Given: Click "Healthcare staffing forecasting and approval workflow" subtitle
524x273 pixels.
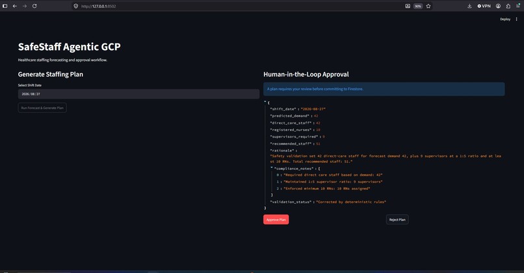Looking at the screenshot, I should tap(62, 60).
